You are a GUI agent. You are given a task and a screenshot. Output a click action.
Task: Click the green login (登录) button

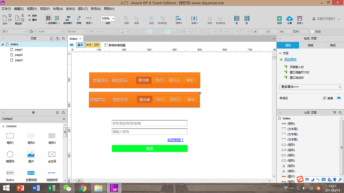pyautogui.click(x=150, y=149)
